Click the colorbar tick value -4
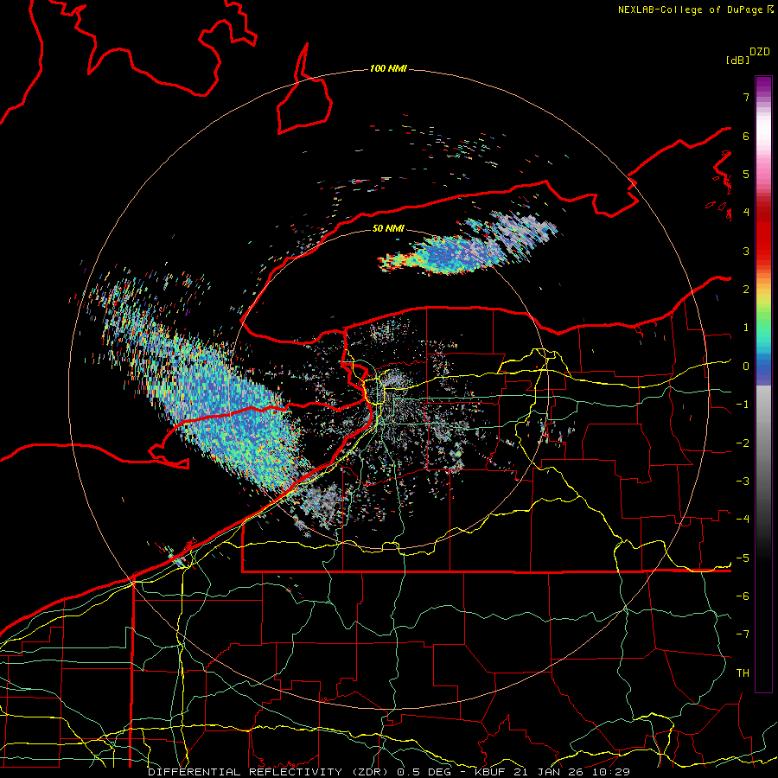This screenshot has width=778, height=778. [x=743, y=520]
